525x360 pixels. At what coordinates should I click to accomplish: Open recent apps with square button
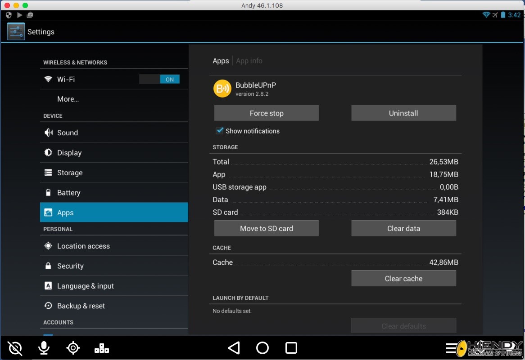click(291, 348)
